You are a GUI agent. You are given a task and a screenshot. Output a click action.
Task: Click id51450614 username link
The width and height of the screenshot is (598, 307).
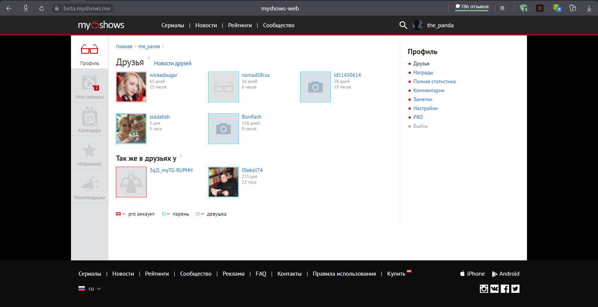347,75
